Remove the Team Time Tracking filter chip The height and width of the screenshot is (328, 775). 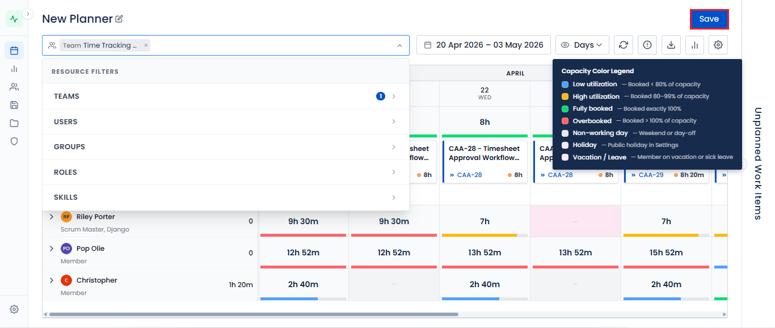pos(146,45)
